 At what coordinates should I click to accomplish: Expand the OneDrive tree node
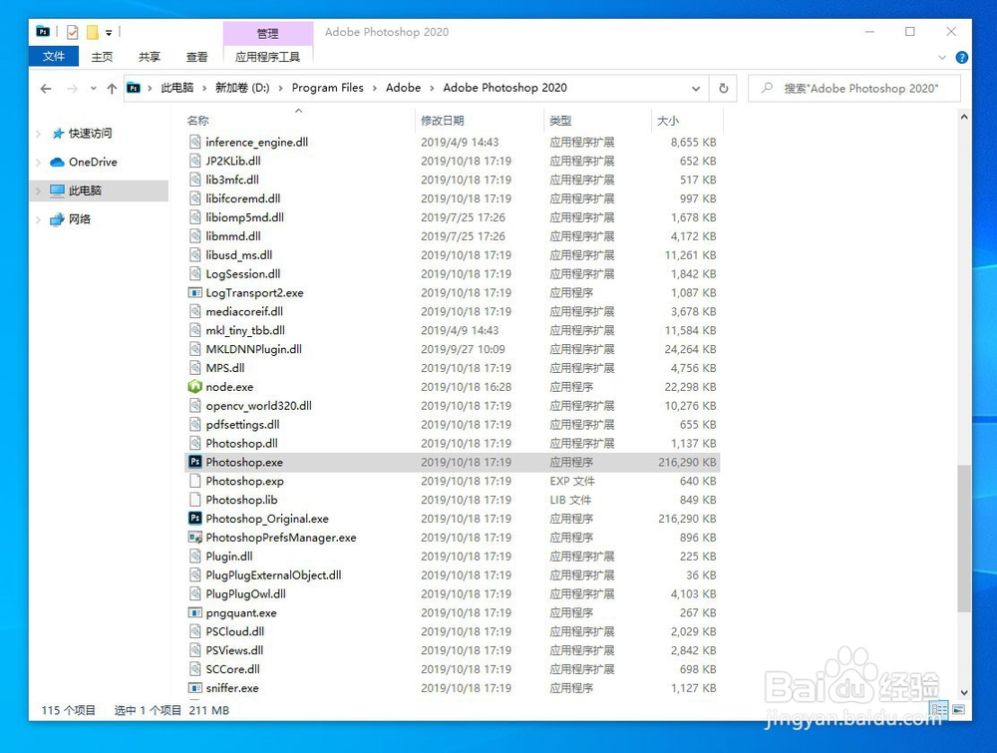(x=38, y=163)
